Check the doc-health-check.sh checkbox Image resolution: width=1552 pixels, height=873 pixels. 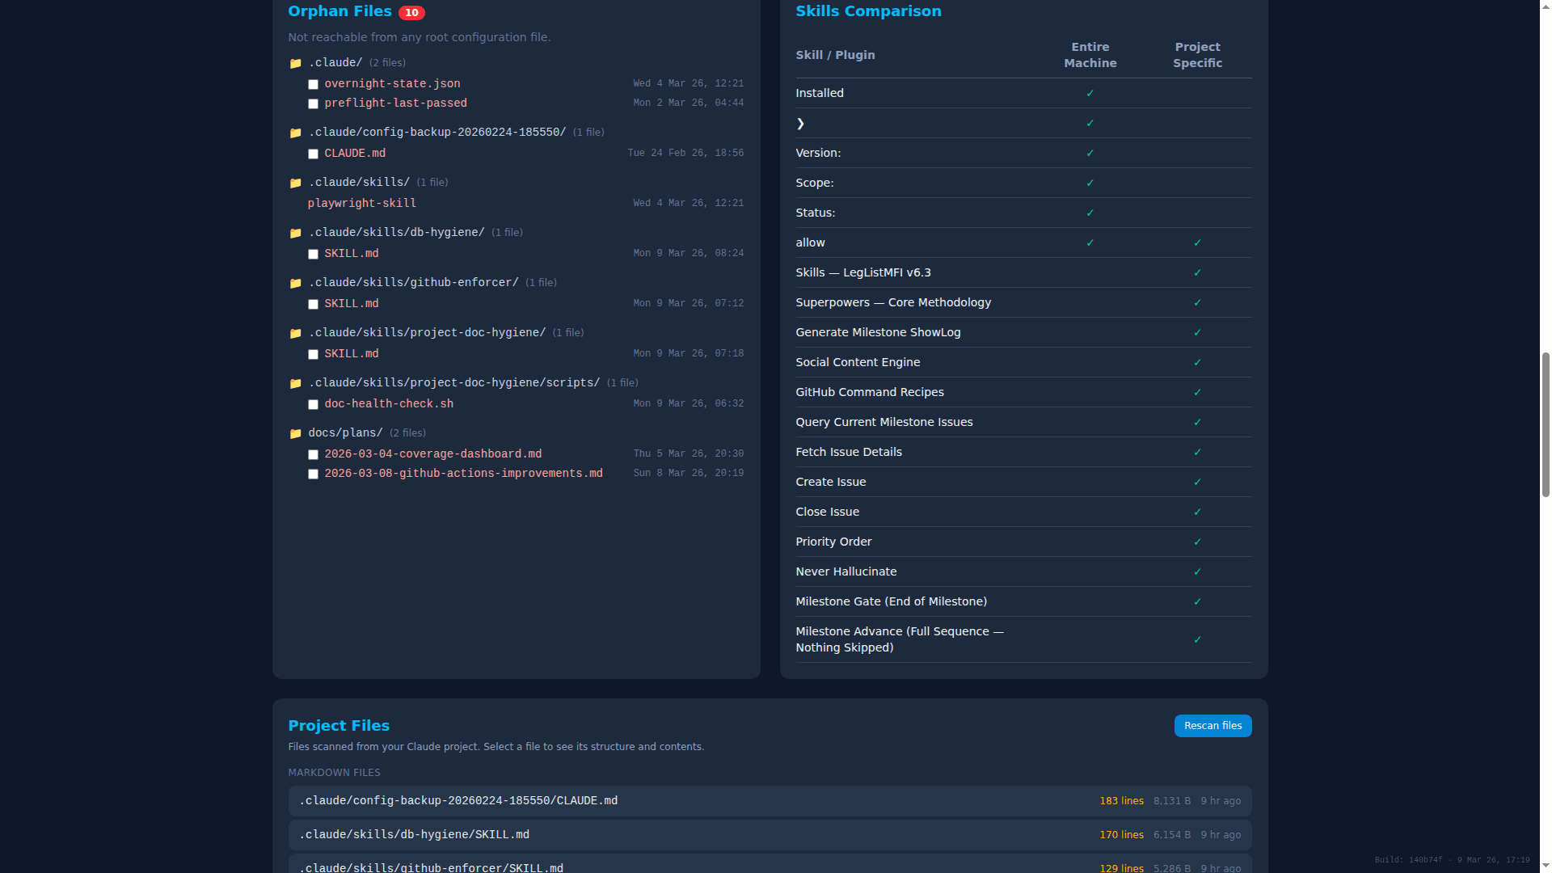pyautogui.click(x=313, y=404)
